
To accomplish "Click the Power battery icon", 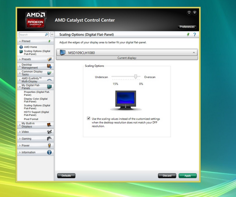I will pyautogui.click(x=50, y=145).
